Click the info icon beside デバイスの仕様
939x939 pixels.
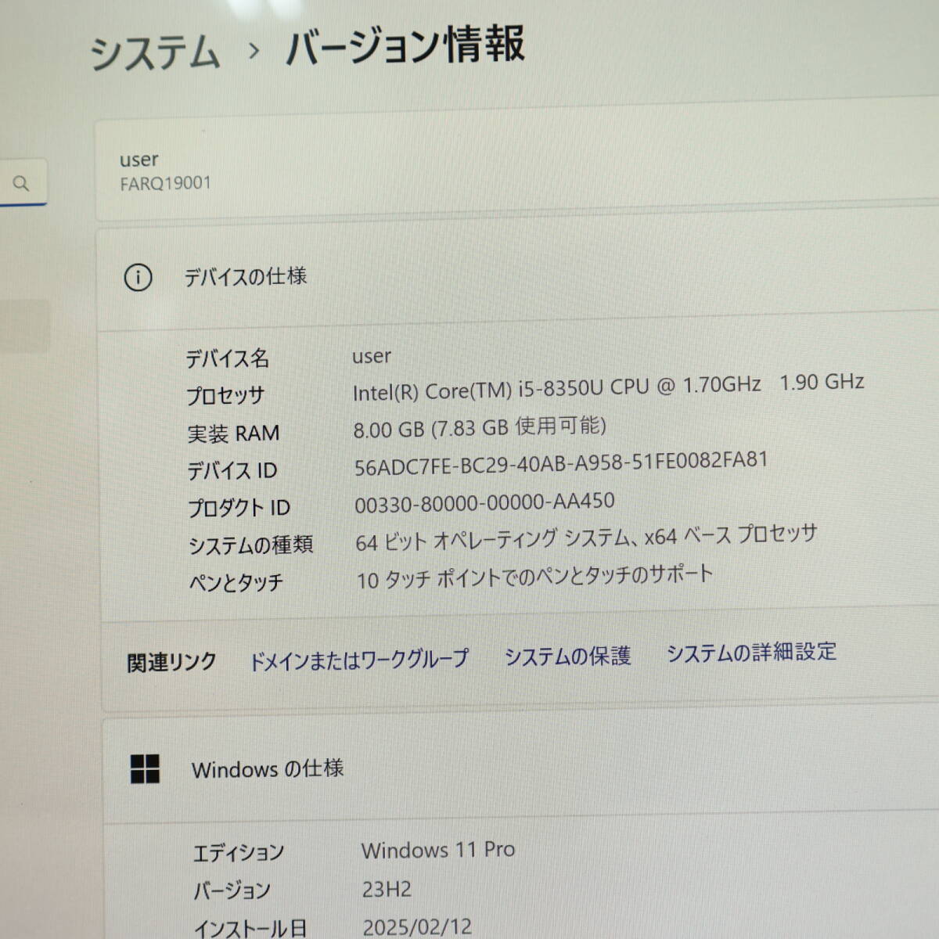138,278
